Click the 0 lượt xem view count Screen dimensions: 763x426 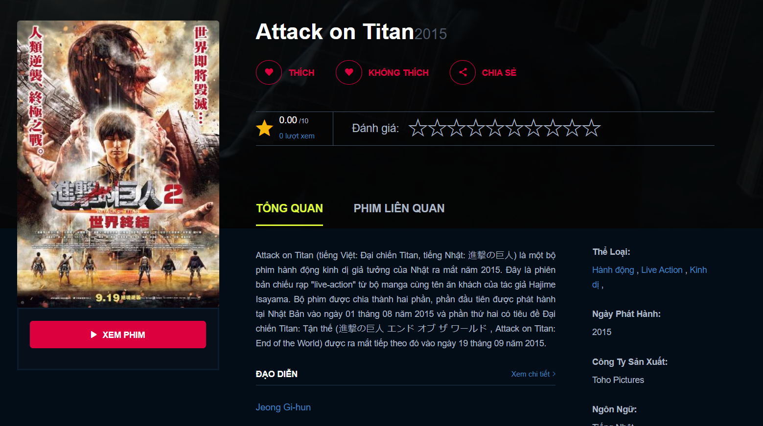[297, 136]
